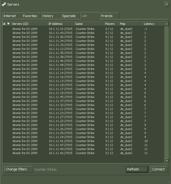Select server 10.1.11.48:27015
Screen dimensions: 171x184
[83, 65]
